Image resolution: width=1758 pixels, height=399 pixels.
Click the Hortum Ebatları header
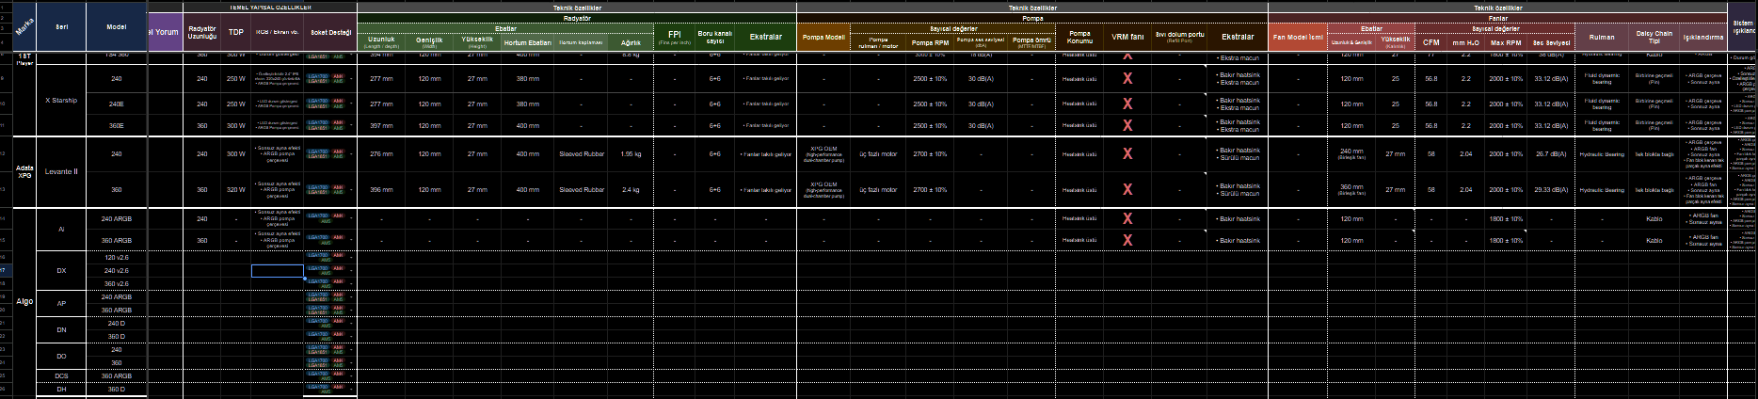(527, 42)
